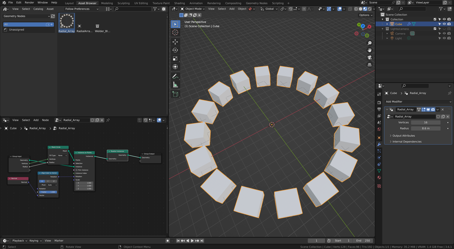
Task: Choose the Transform tool
Action: 175,67
